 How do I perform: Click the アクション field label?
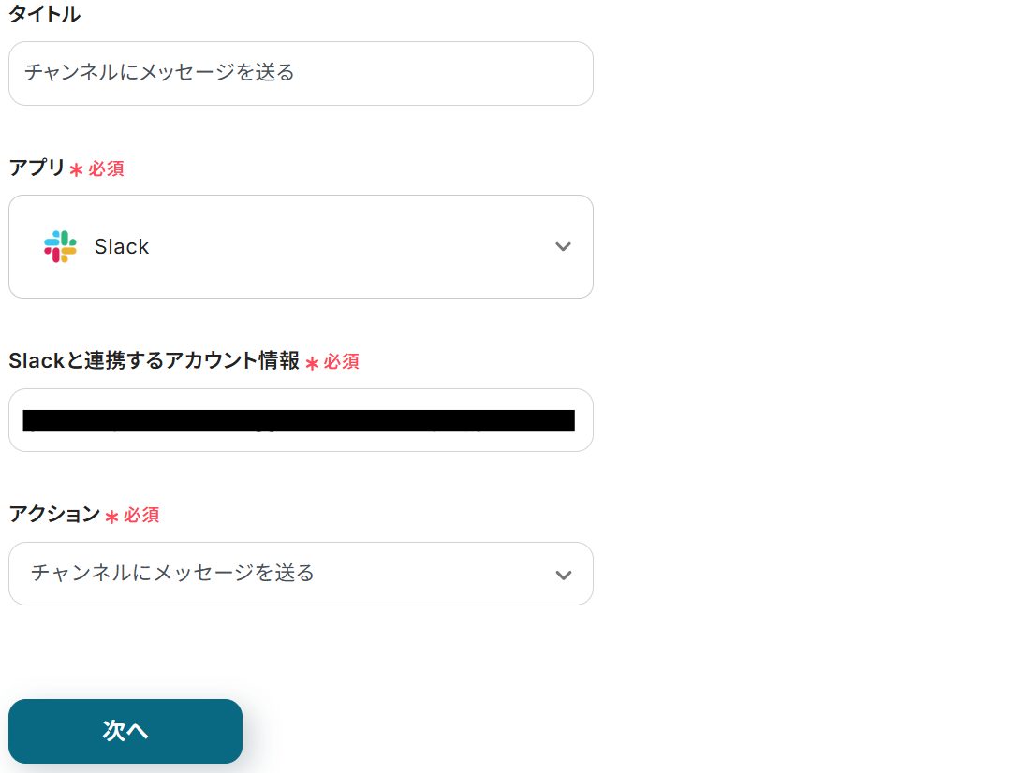pos(54,514)
